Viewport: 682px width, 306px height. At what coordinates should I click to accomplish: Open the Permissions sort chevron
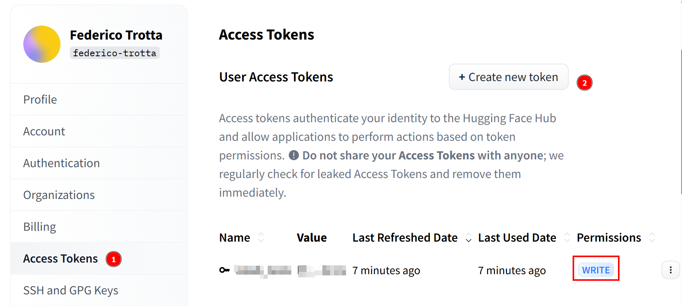(651, 237)
